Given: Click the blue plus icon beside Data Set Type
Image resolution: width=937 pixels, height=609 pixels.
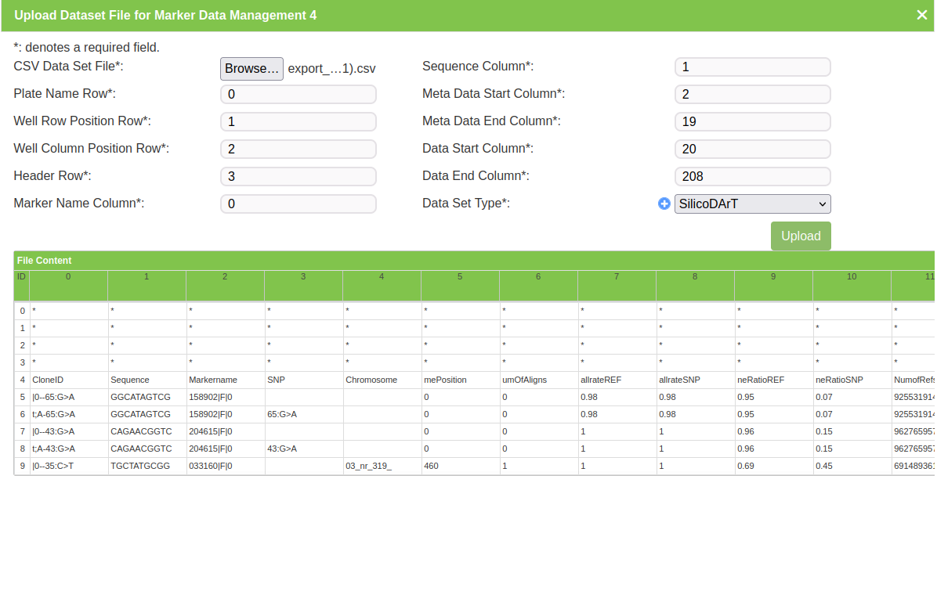Looking at the screenshot, I should click(x=664, y=204).
